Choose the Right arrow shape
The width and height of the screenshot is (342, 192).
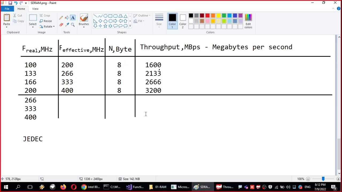115,21
